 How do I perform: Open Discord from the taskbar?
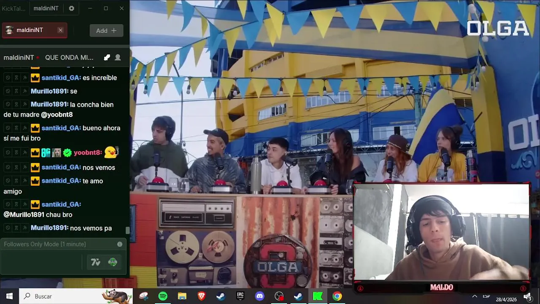point(259,296)
